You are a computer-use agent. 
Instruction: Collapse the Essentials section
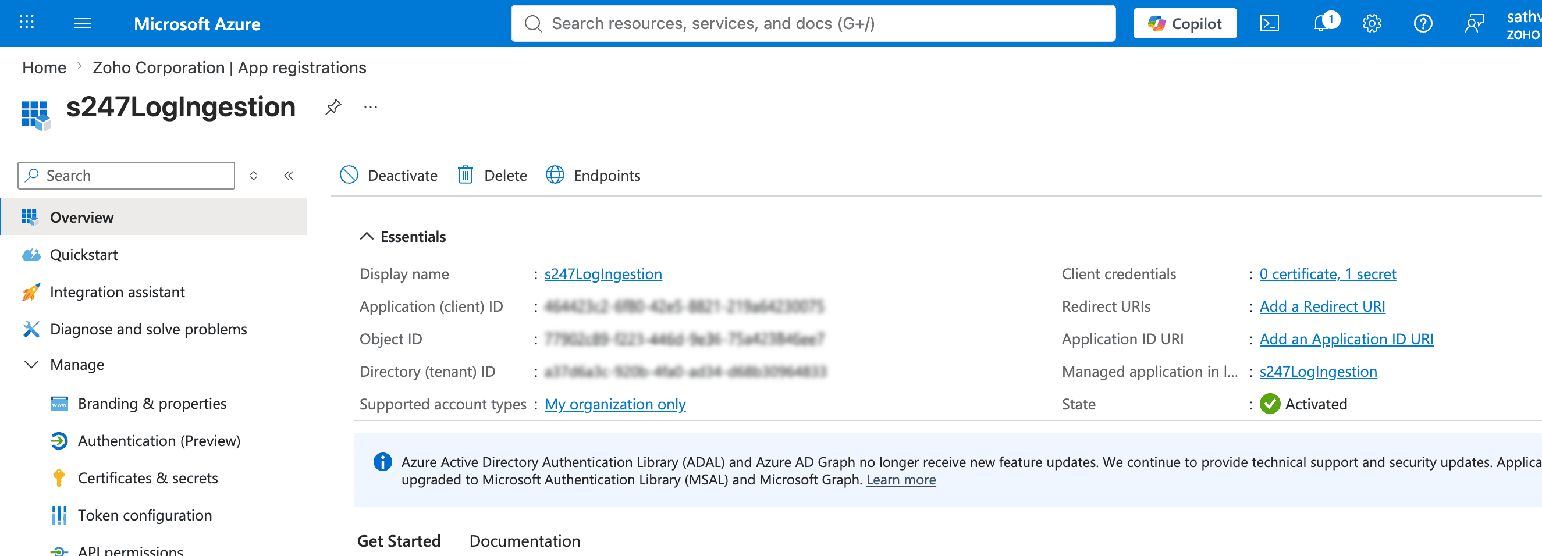click(x=367, y=236)
